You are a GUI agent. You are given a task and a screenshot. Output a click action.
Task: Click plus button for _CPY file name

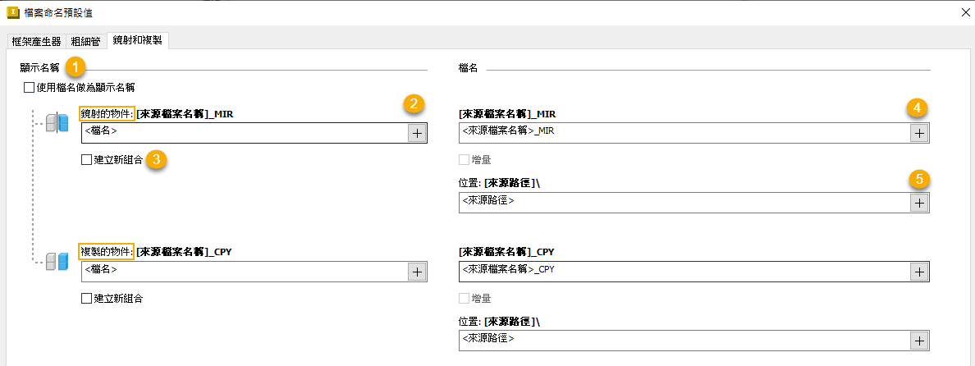(x=919, y=272)
